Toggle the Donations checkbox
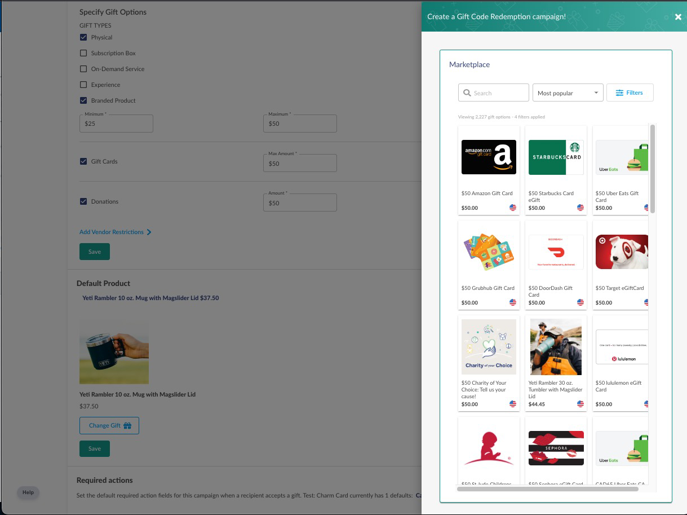The width and height of the screenshot is (687, 515). pyautogui.click(x=83, y=201)
